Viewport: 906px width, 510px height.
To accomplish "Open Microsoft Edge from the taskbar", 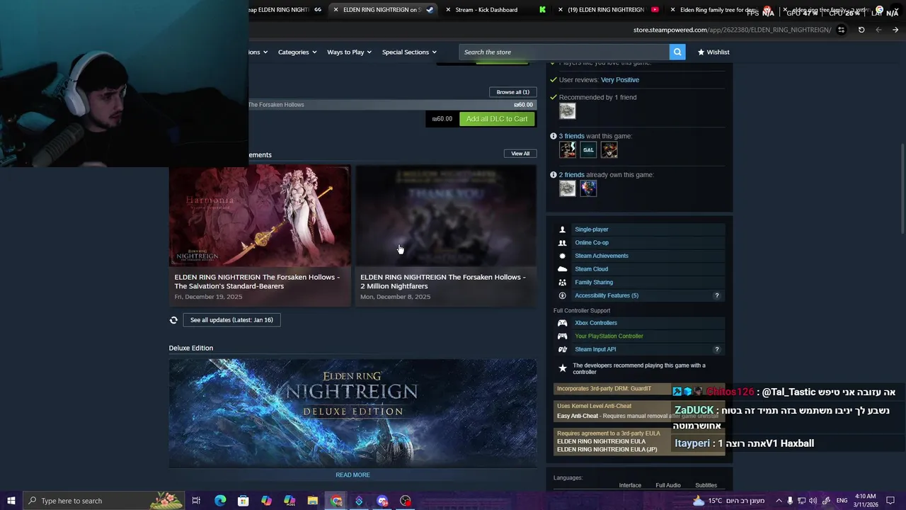I will click(220, 501).
